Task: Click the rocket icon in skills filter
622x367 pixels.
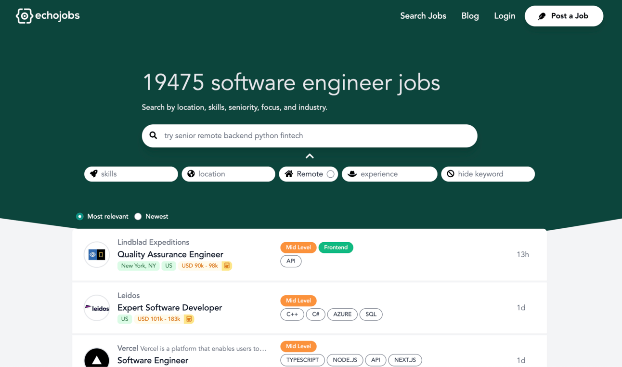Action: (94, 174)
